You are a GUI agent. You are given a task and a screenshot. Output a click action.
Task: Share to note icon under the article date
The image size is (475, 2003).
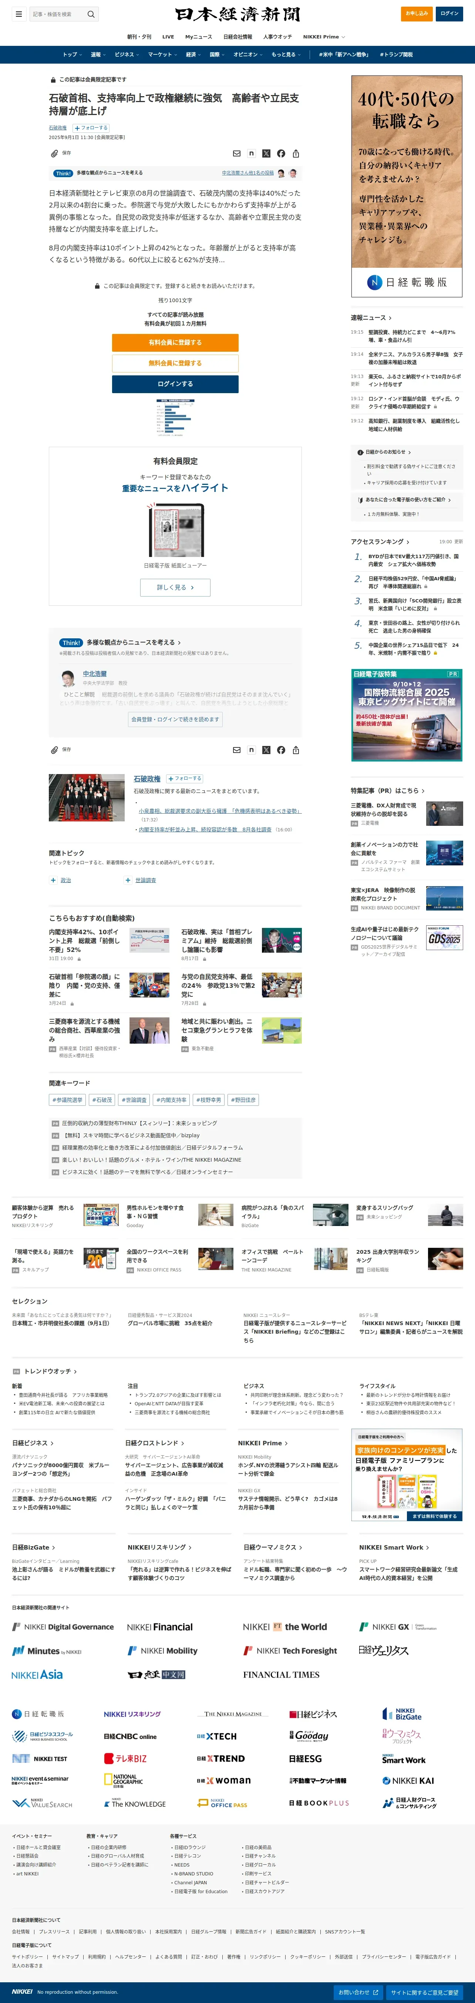(251, 153)
